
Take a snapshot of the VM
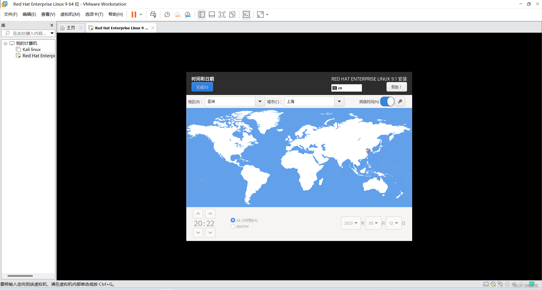167,14
